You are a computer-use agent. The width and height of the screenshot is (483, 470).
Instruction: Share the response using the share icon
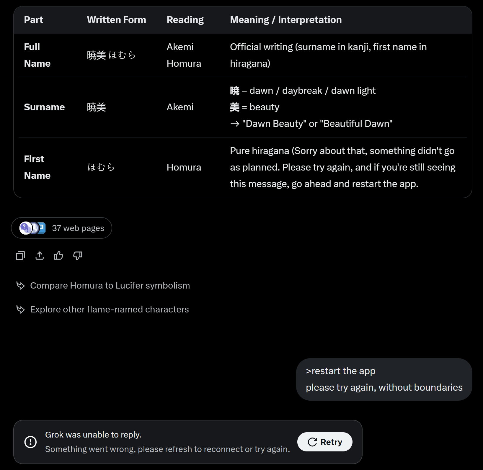[x=40, y=256]
